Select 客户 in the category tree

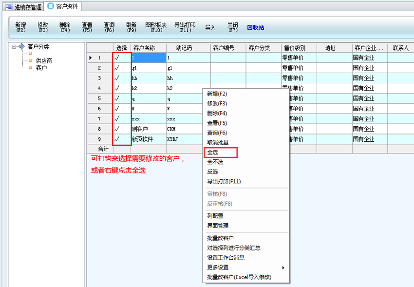(x=41, y=68)
